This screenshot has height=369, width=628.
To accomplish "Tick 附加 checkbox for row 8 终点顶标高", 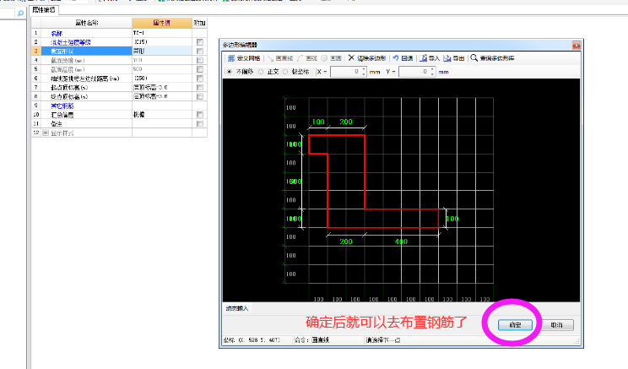I will click(x=200, y=96).
